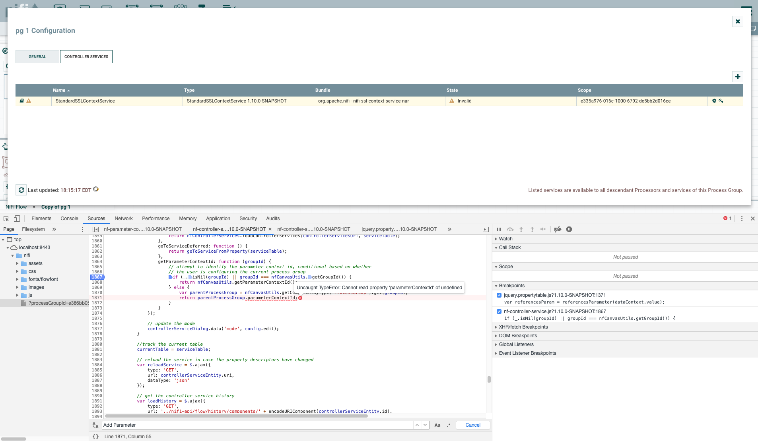
Task: Sort services by Name column header
Action: [61, 90]
